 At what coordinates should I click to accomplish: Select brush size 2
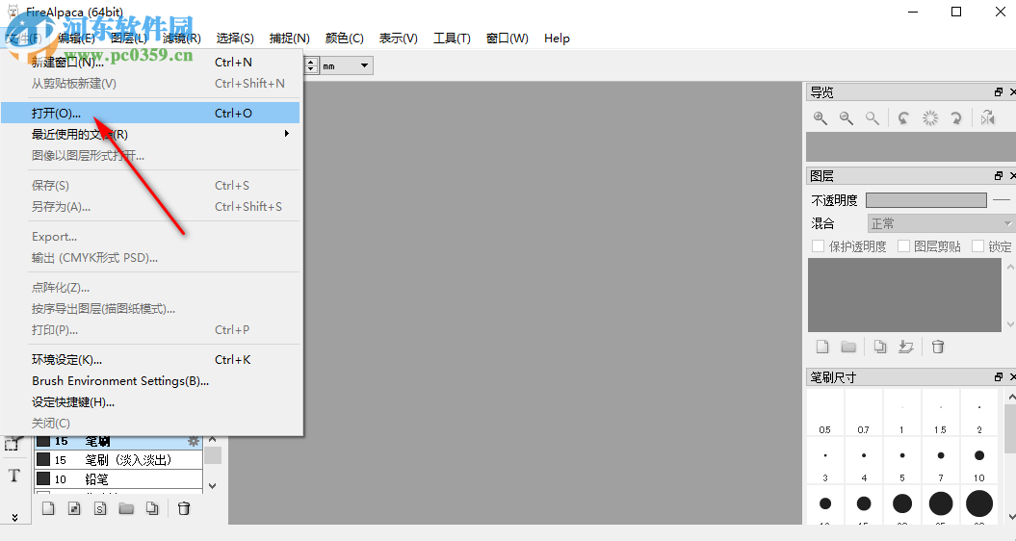pyautogui.click(x=979, y=412)
